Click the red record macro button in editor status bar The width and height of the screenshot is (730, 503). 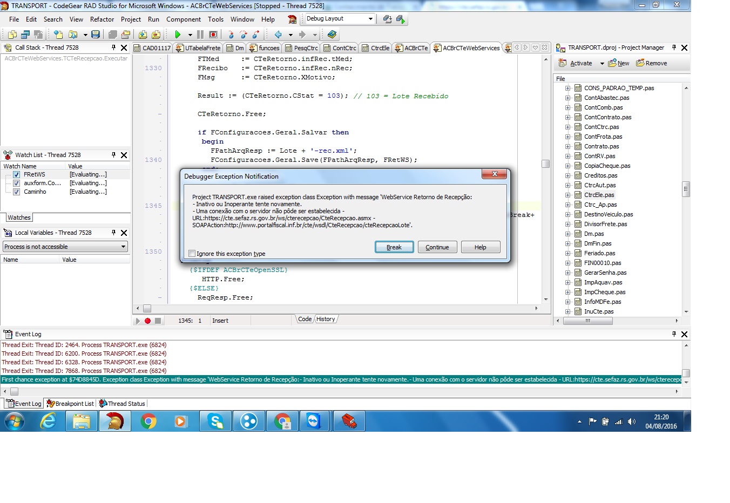click(x=147, y=321)
